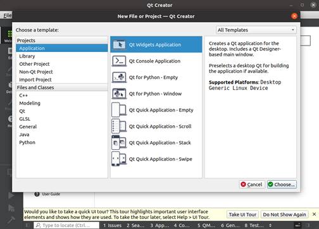Click the Help mode question mark icon in sidebar
Screen dimensions: 319x229
point(10,119)
